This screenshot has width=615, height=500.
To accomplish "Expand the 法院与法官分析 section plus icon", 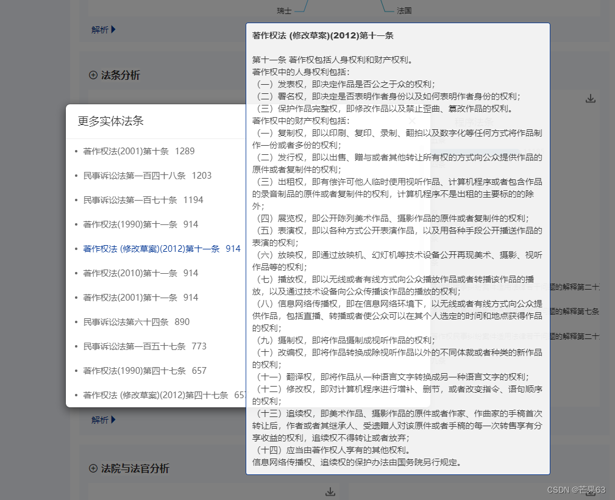I will pyautogui.click(x=93, y=468).
